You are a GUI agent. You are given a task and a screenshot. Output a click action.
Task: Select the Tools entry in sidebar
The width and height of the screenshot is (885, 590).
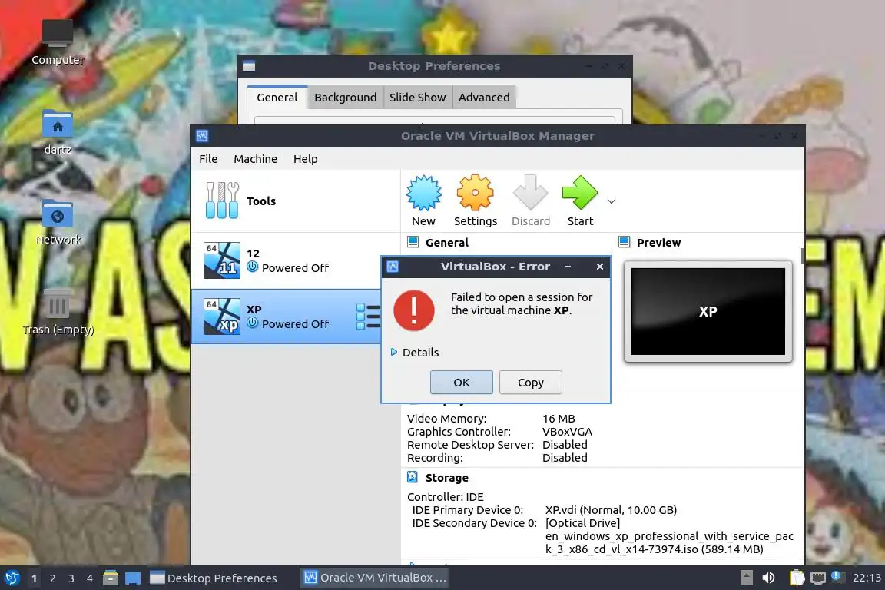[x=296, y=201]
